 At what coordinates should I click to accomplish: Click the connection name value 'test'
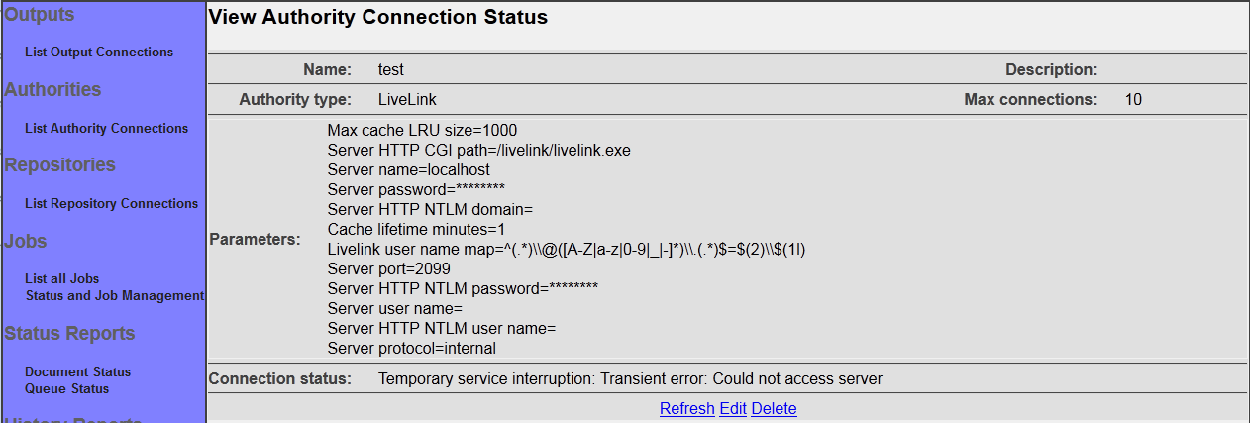(x=391, y=70)
